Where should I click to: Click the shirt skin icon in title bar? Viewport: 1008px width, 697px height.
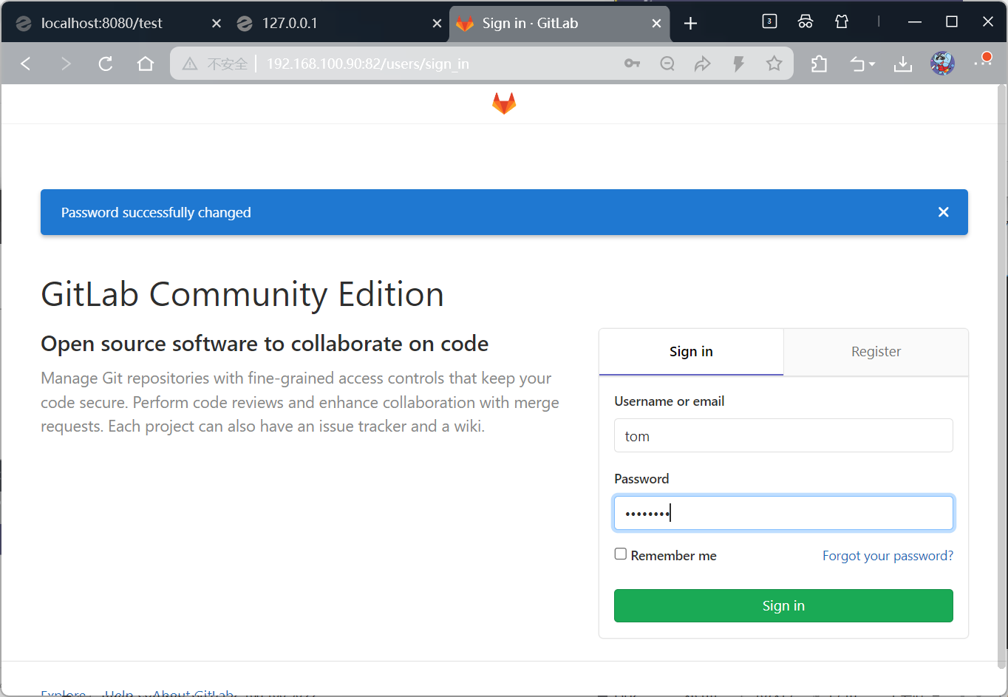tap(842, 21)
